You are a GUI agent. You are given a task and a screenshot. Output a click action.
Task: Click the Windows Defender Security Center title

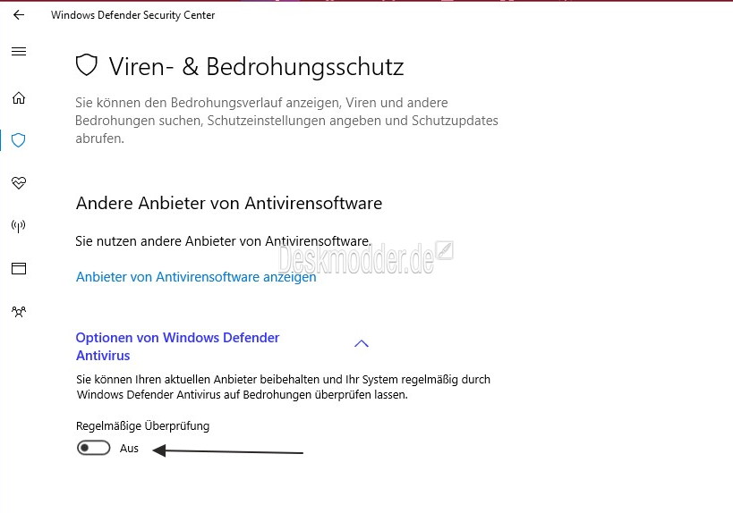pos(132,15)
